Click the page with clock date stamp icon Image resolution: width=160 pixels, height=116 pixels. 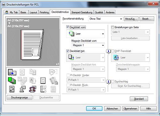point(43,89)
